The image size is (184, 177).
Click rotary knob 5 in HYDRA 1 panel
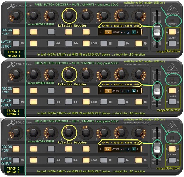tap(86, 133)
